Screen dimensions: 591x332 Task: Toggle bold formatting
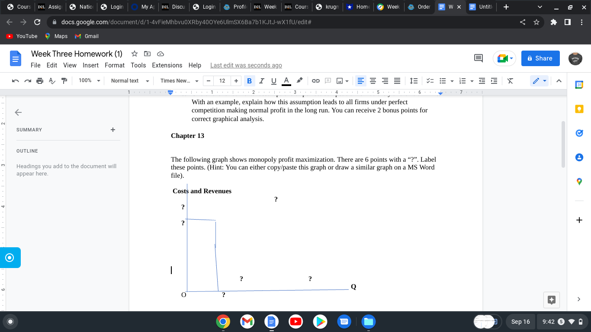(x=249, y=81)
